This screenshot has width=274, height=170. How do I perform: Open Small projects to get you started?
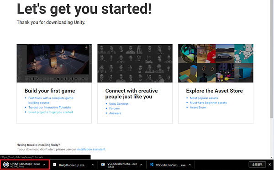click(51, 112)
